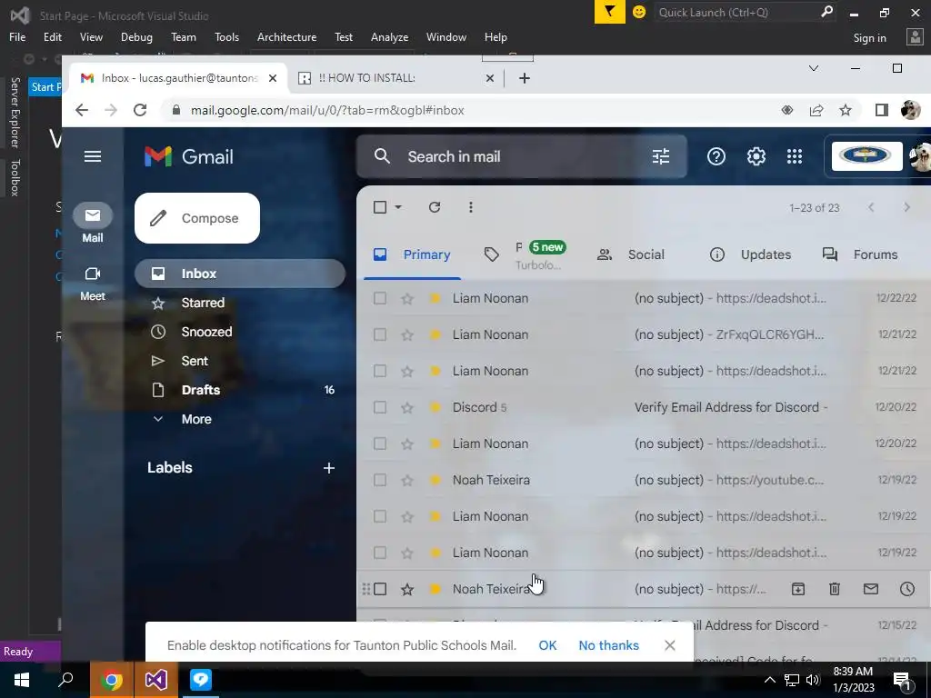Bookmark this page with the star
Image resolution: width=931 pixels, height=698 pixels.
[846, 110]
